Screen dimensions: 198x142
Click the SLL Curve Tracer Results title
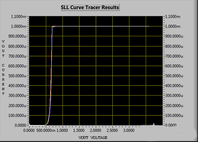[x=90, y=7]
